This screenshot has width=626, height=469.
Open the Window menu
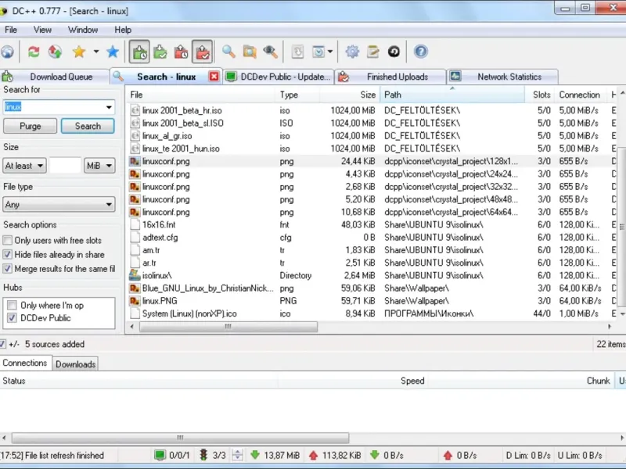[x=83, y=30]
